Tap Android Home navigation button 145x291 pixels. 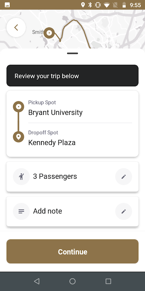point(72,281)
